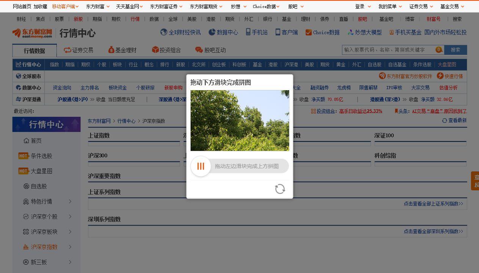Click the 查看最新 refresh icon
This screenshot has width=479, height=273.
point(445,121)
